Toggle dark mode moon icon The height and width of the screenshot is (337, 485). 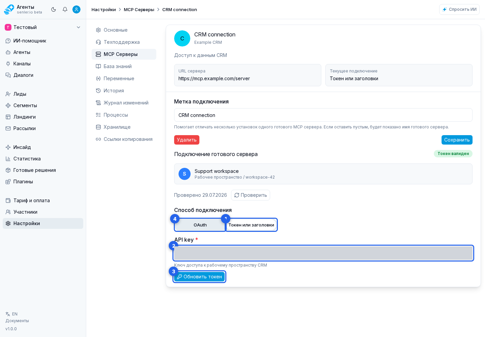pyautogui.click(x=54, y=9)
